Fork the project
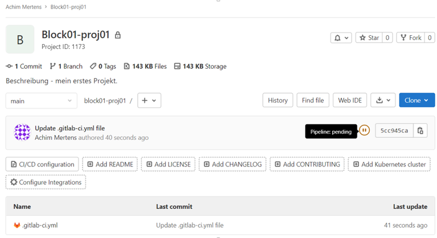Image resolution: width=437 pixels, height=238 pixels. point(410,37)
